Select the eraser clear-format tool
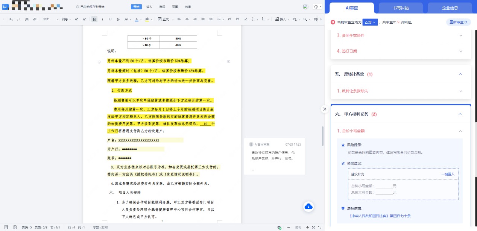The width and height of the screenshot is (477, 231). (x=35, y=19)
